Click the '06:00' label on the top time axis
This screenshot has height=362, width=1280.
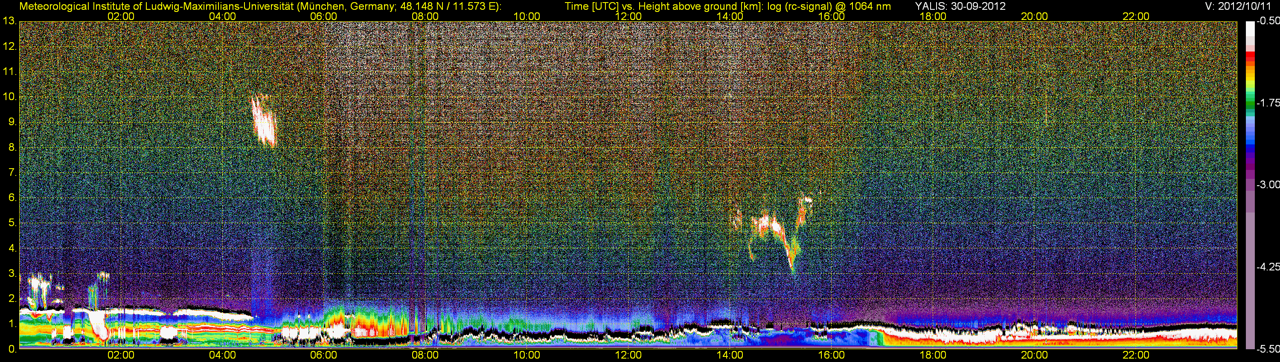point(323,16)
